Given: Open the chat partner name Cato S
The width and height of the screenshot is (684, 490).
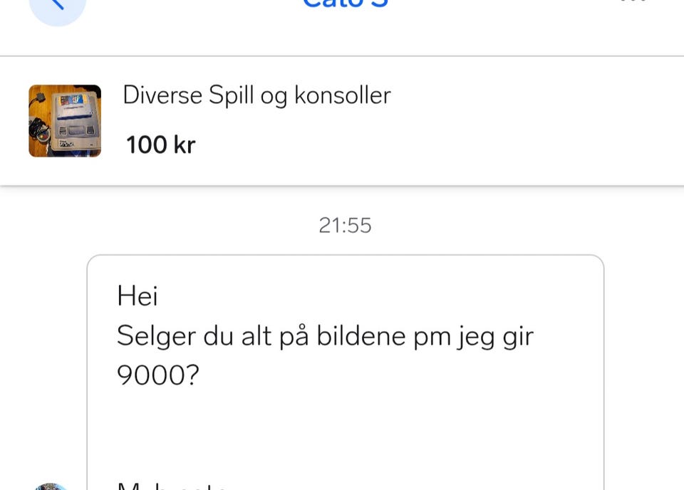Looking at the screenshot, I should (344, 4).
